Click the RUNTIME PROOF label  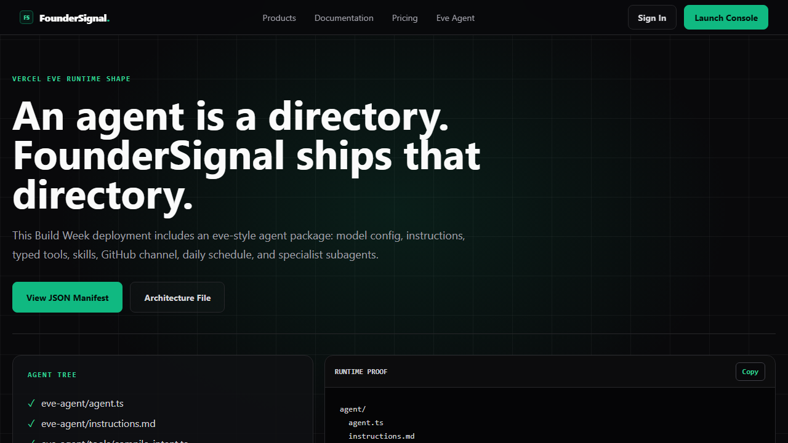point(361,372)
